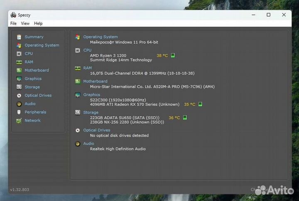Click the CPU chip icon in sidebar
Screen dimensions: 299x201
(x=19, y=54)
